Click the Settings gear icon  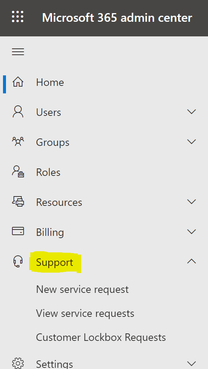tap(18, 363)
